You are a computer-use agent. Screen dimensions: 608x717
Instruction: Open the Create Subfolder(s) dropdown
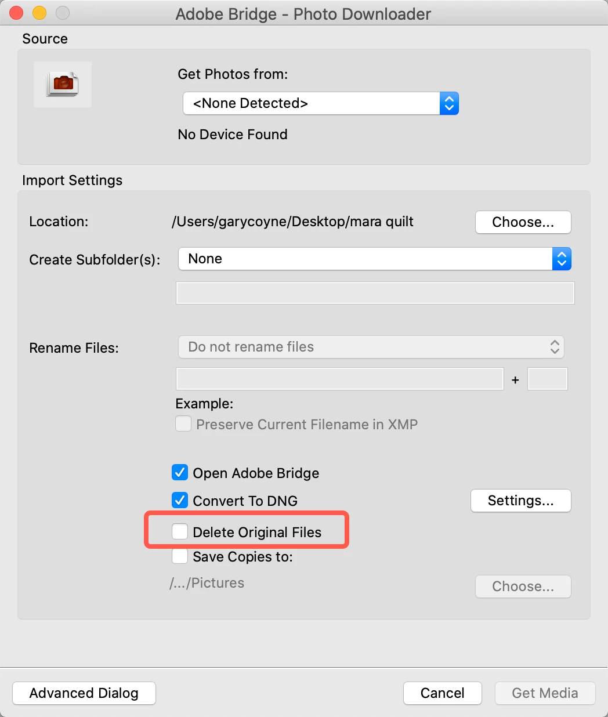375,259
